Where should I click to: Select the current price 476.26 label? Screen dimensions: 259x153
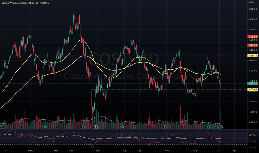click(253, 83)
